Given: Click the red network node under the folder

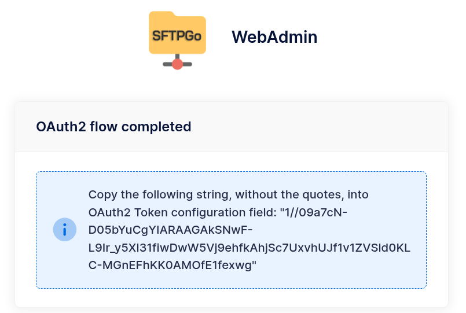Looking at the screenshot, I should pos(178,64).
